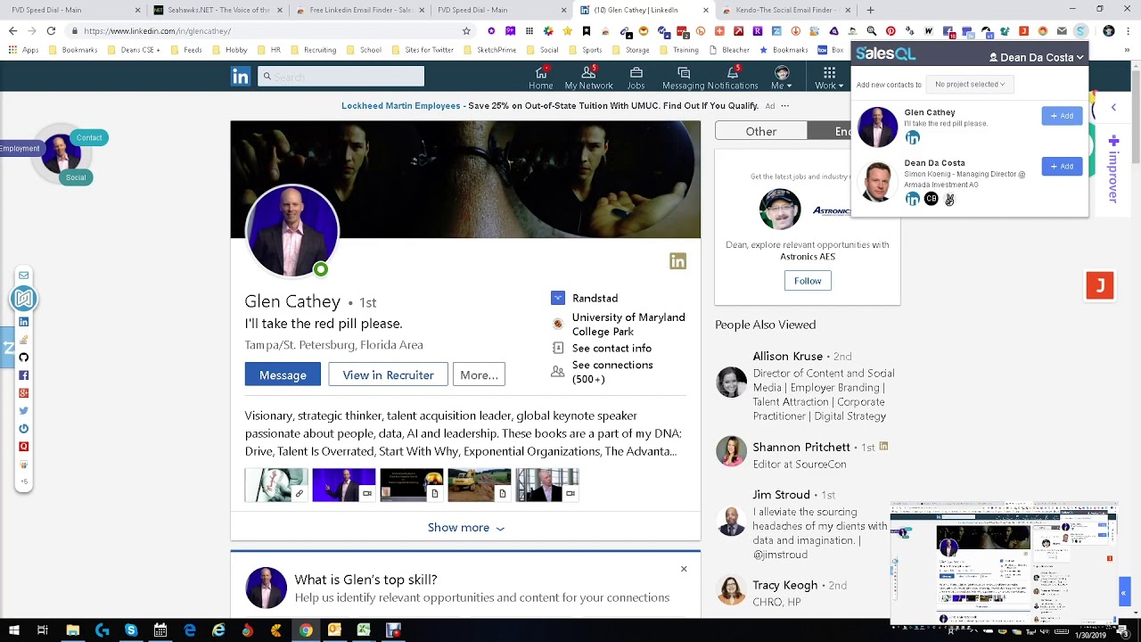
Task: Open first media thumbnail in summary
Action: [276, 485]
